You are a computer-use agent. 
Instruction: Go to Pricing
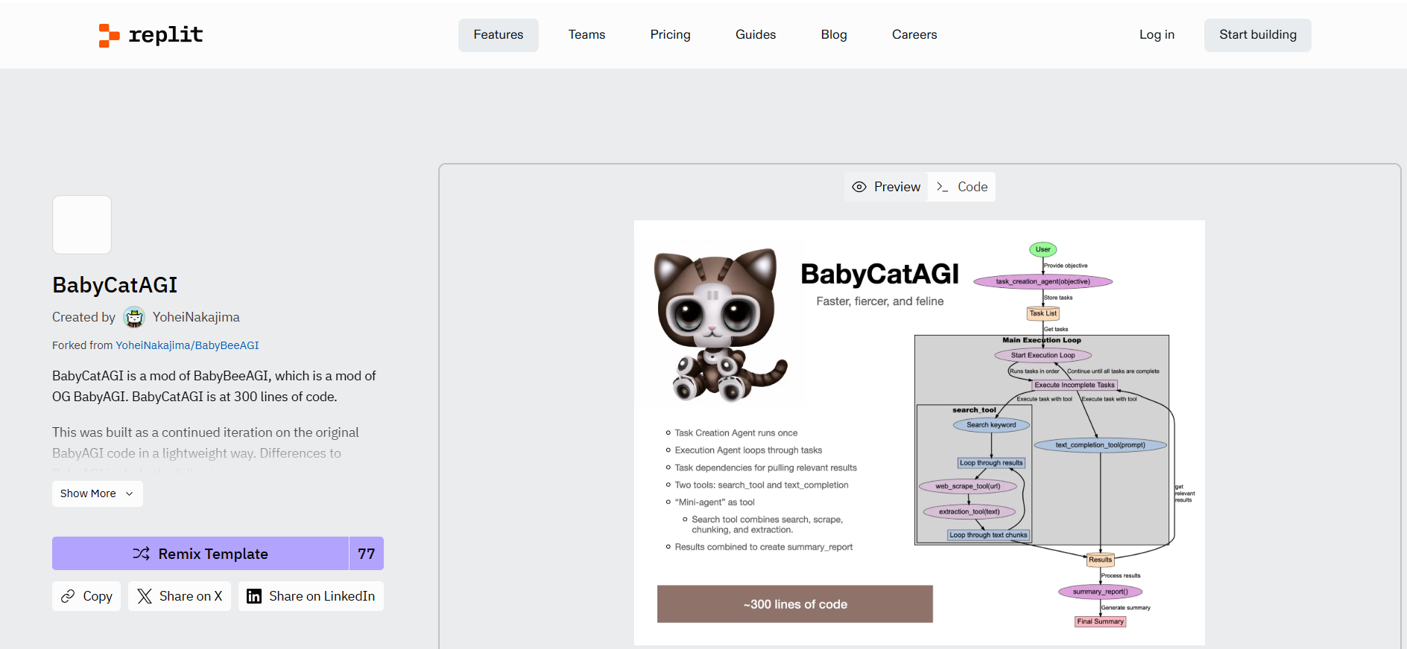671,35
